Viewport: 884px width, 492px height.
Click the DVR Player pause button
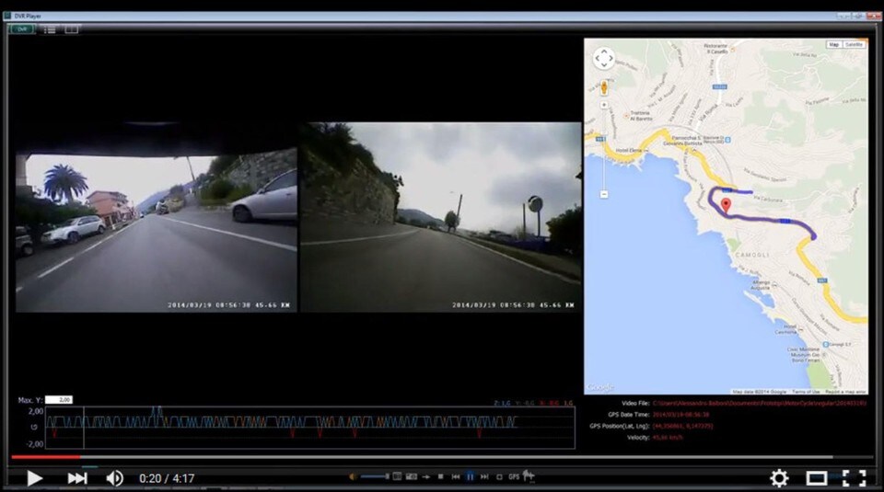coord(470,476)
